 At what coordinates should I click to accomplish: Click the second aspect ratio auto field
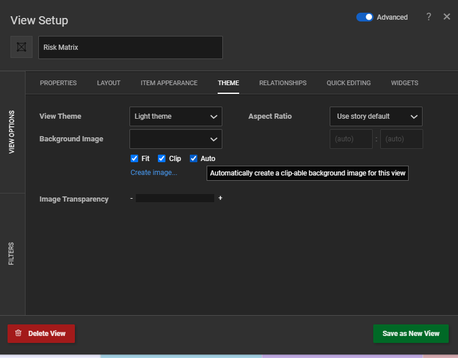pyautogui.click(x=401, y=139)
